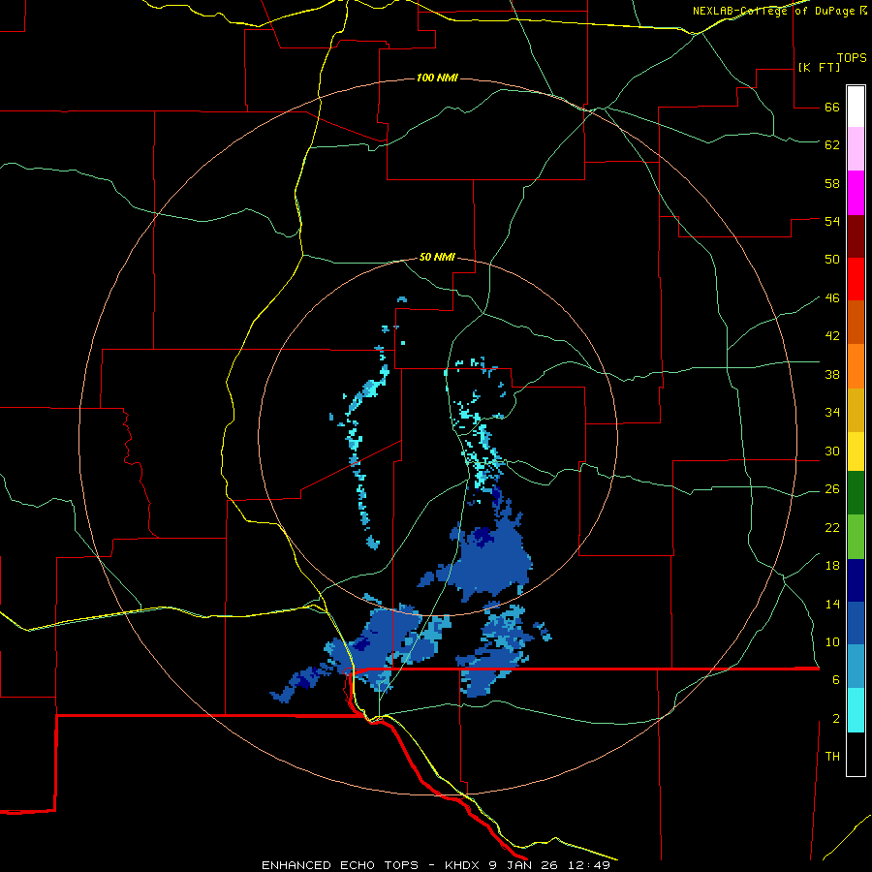This screenshot has height=872, width=872.
Task: Click the medium blue legend swatch
Action: tap(856, 623)
